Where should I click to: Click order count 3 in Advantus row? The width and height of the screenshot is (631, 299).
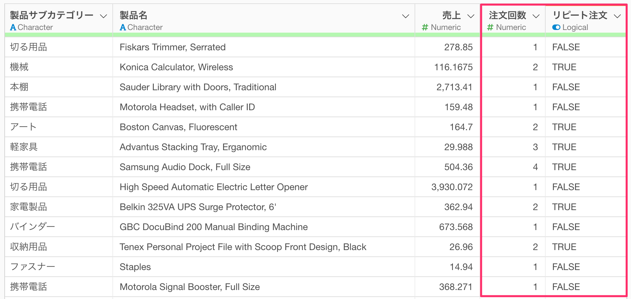535,147
